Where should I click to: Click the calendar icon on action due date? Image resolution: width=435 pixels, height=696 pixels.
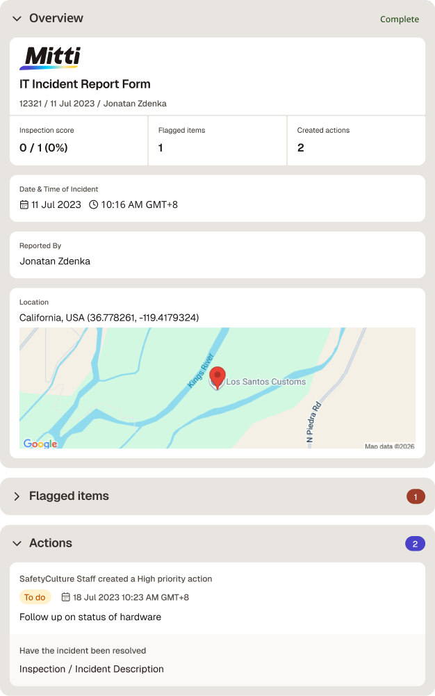[x=65, y=597]
